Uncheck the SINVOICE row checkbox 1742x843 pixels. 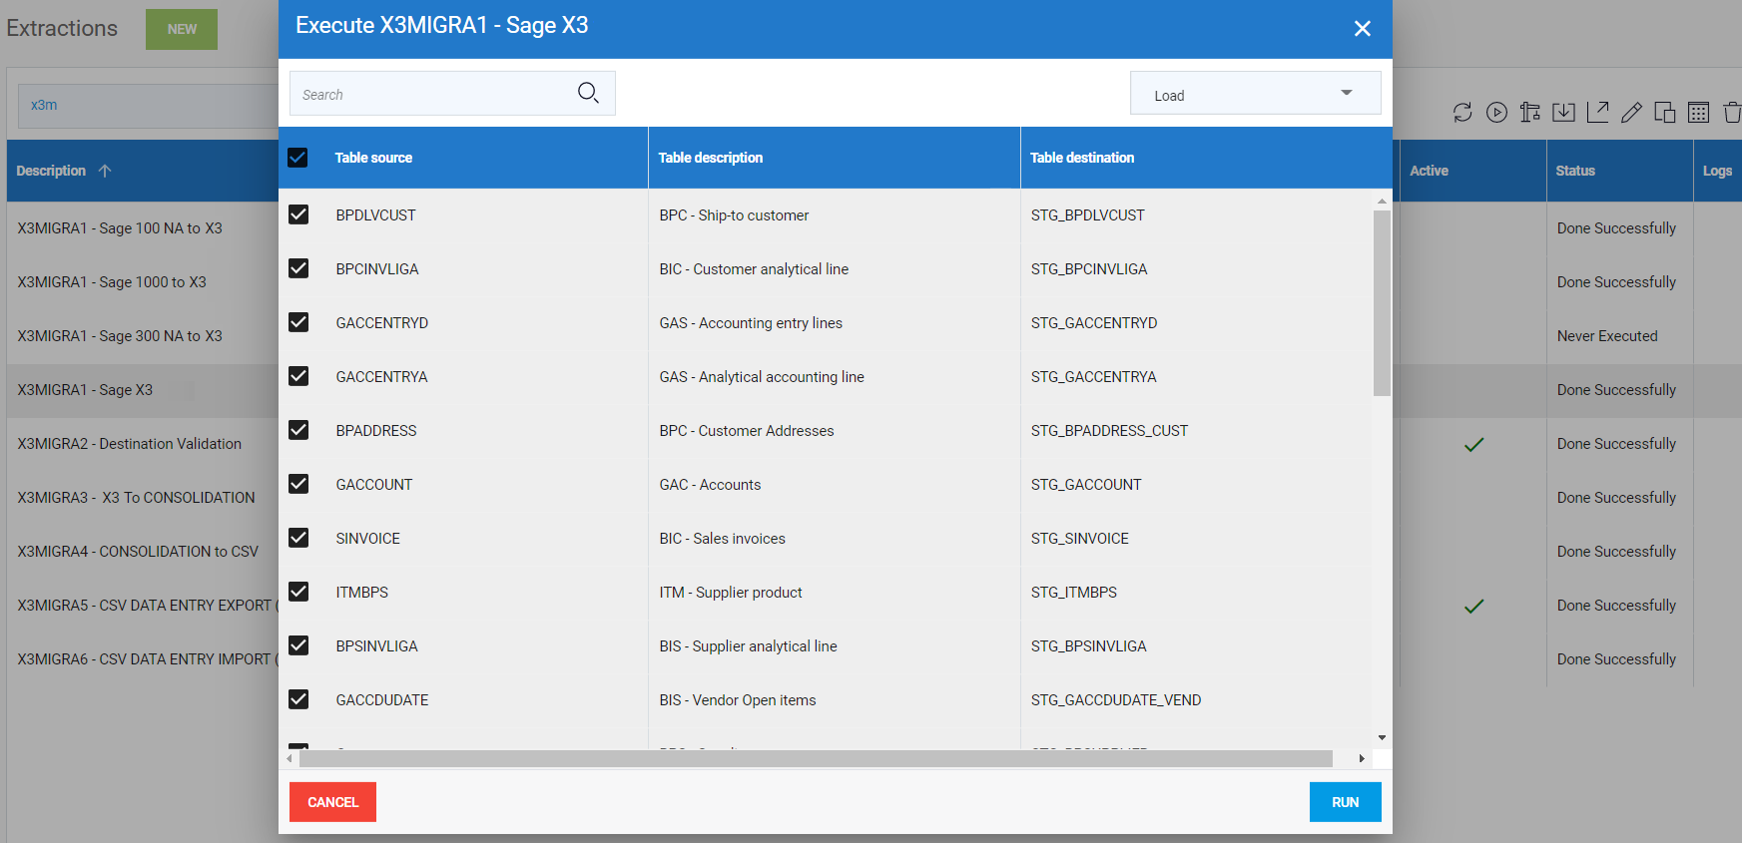point(298,538)
